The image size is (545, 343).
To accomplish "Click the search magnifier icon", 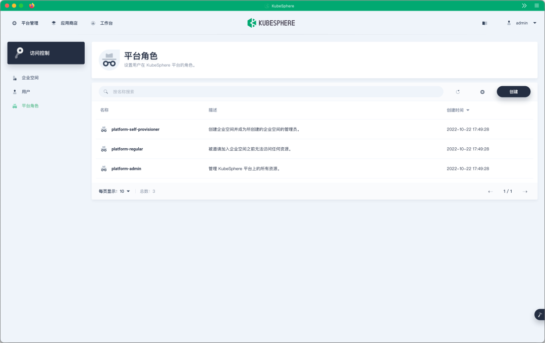I will [105, 92].
